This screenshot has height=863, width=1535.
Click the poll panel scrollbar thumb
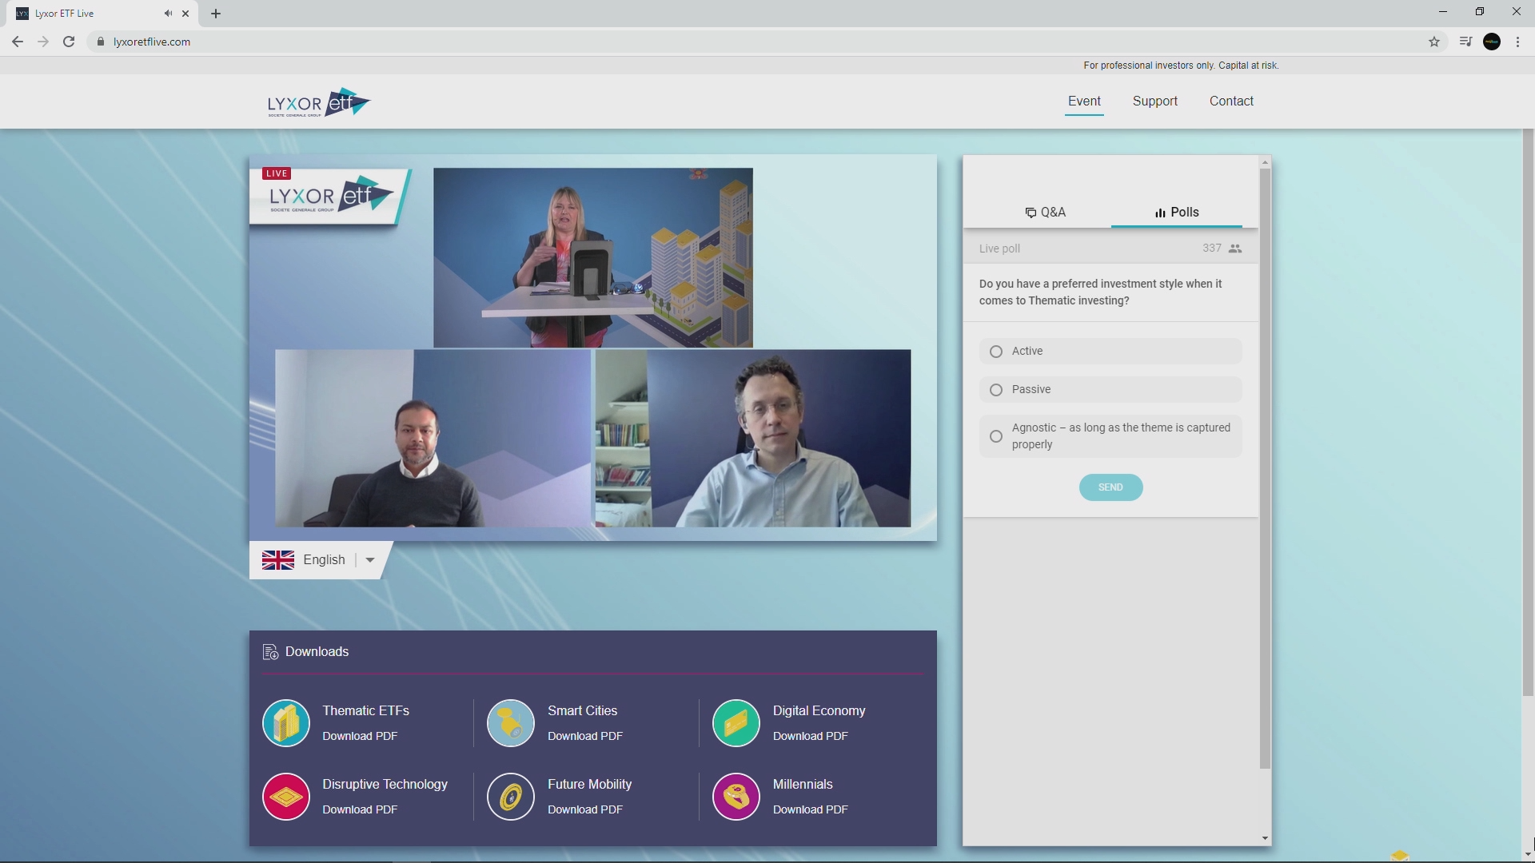click(x=1265, y=468)
